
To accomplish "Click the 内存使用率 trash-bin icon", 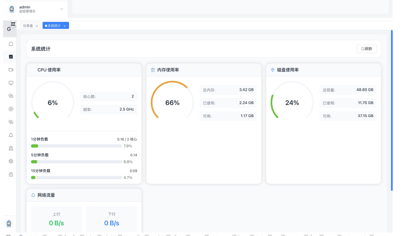I will (153, 70).
